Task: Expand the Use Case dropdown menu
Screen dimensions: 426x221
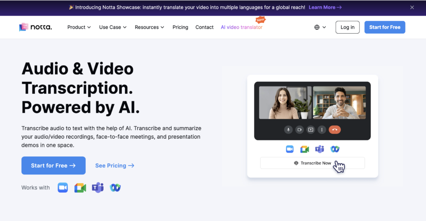Action: (113, 27)
